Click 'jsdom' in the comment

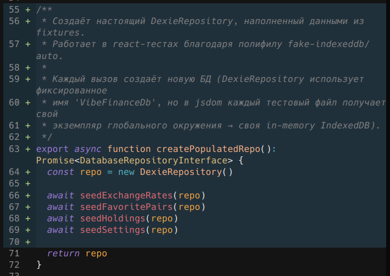[x=208, y=103]
